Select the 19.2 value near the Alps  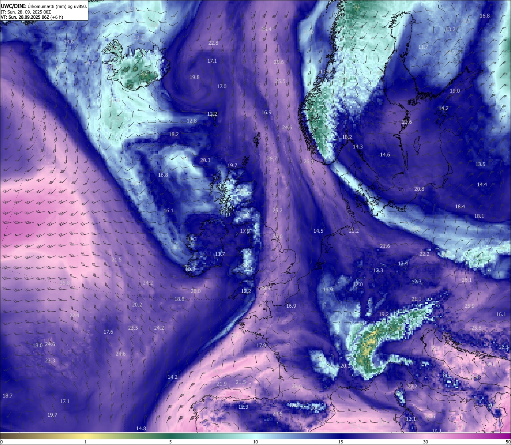click(384, 314)
